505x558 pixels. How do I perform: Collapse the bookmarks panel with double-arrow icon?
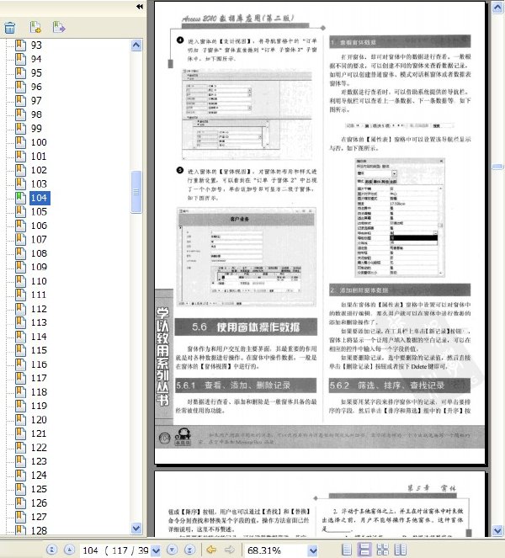140,7
